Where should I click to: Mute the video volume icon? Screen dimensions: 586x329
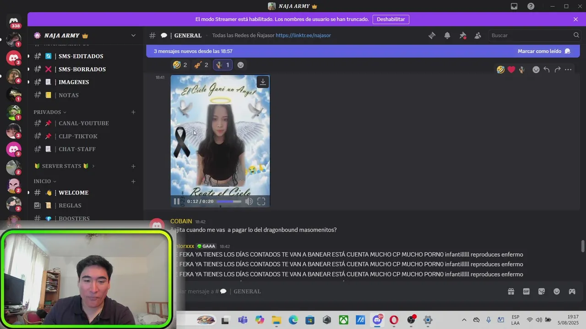point(249,202)
